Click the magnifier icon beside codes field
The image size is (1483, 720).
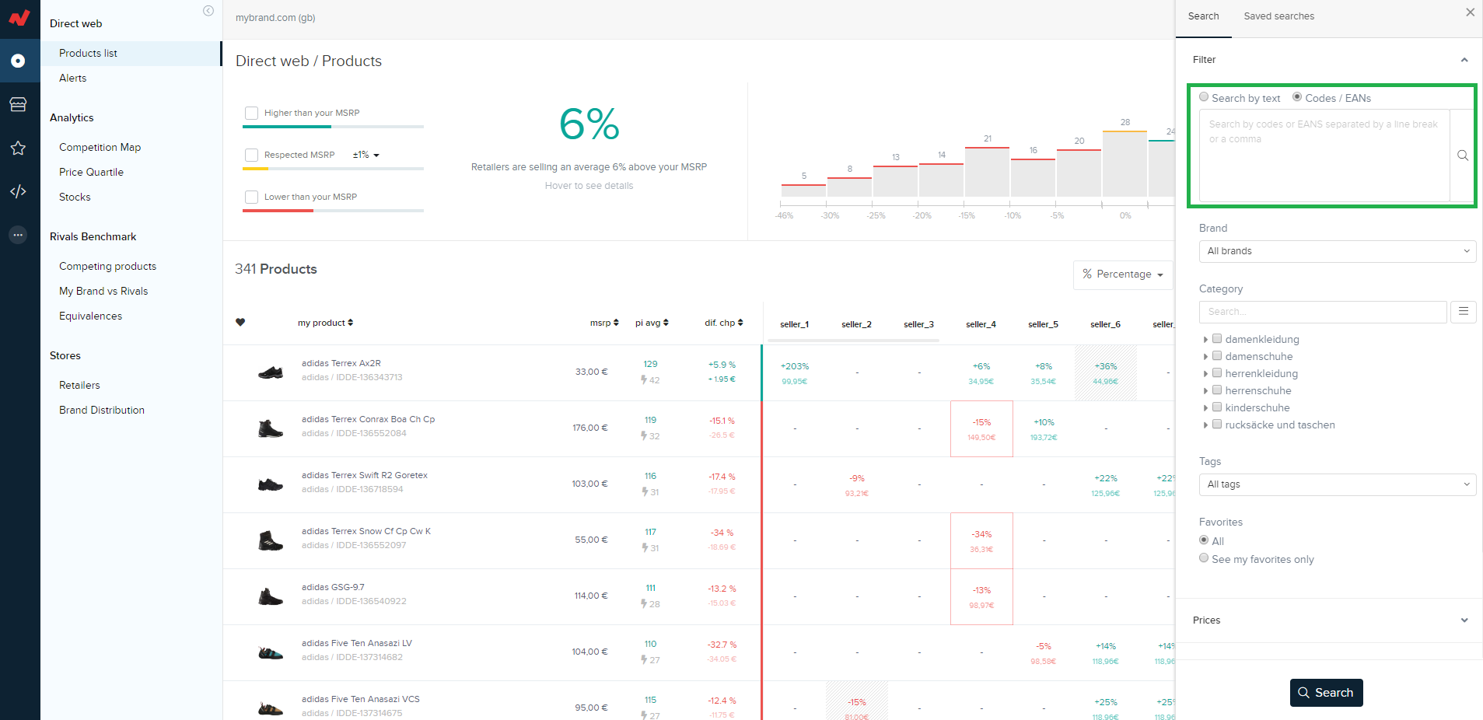click(1463, 156)
